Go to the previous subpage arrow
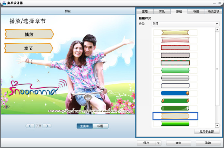The image size is (224, 148). 30,126
